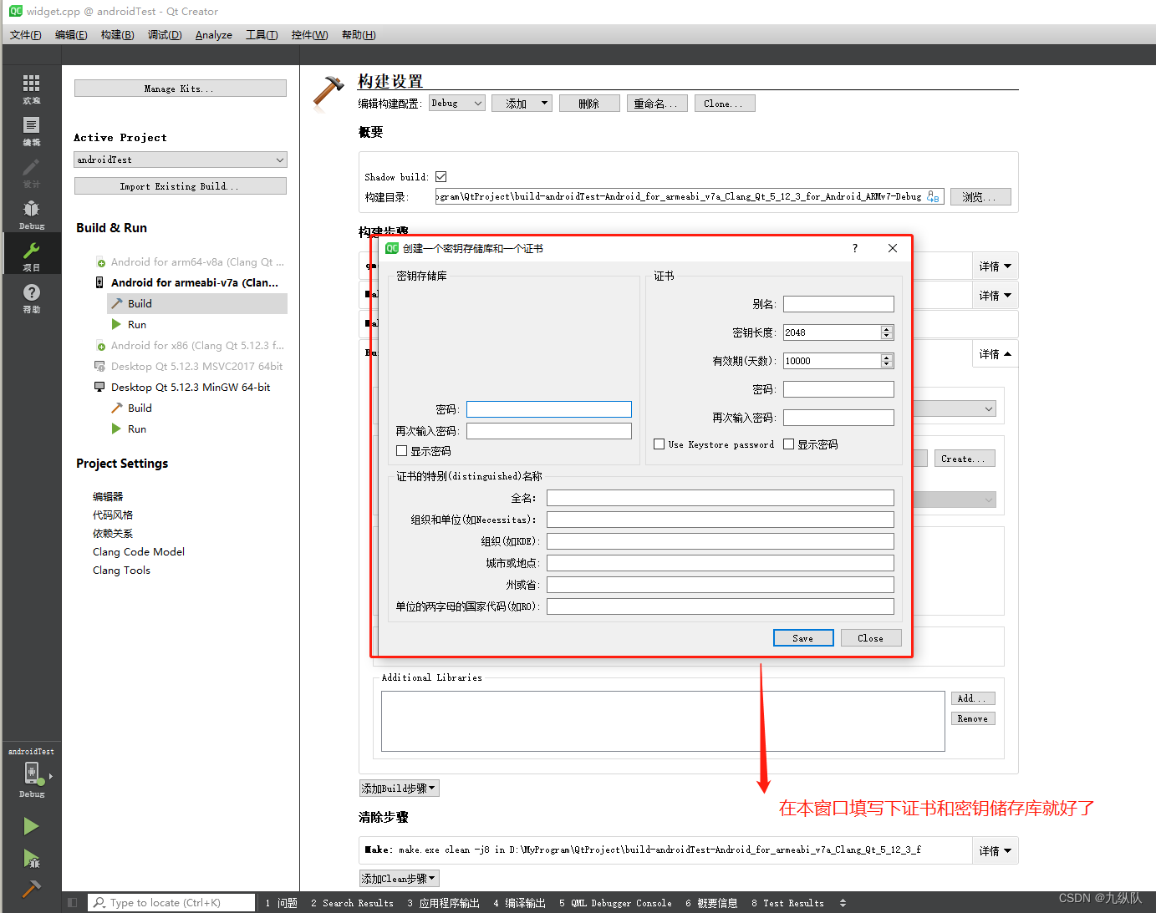Screen dimensions: 1156x913
Task: Click the Rename configuration button
Action: (657, 104)
